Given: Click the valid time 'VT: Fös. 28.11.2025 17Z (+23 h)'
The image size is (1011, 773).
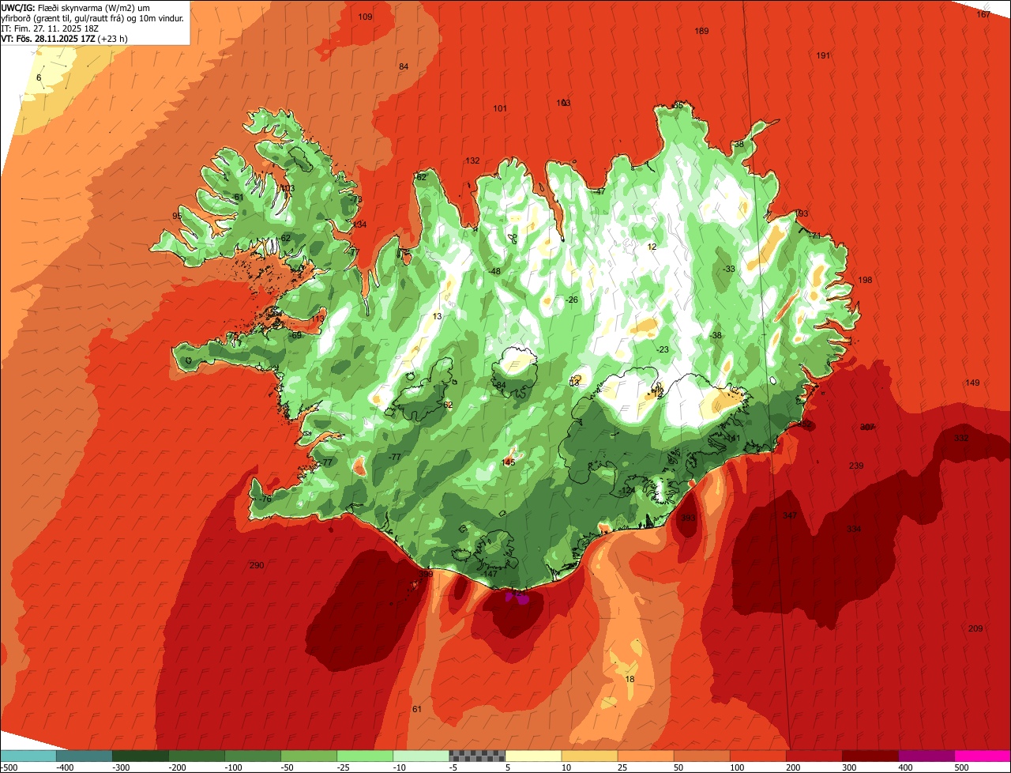Looking at the screenshot, I should [x=64, y=38].
